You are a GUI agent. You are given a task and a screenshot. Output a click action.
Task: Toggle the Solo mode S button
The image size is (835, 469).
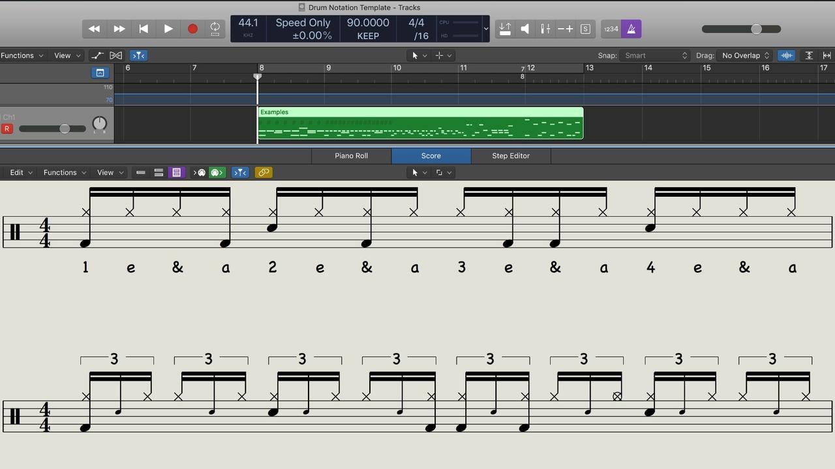tap(585, 29)
